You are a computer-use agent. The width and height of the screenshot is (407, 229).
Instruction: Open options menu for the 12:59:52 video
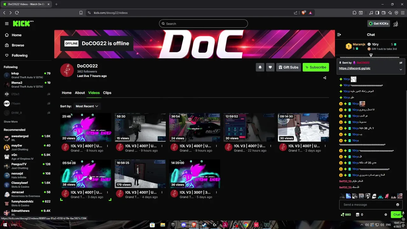coord(271,146)
